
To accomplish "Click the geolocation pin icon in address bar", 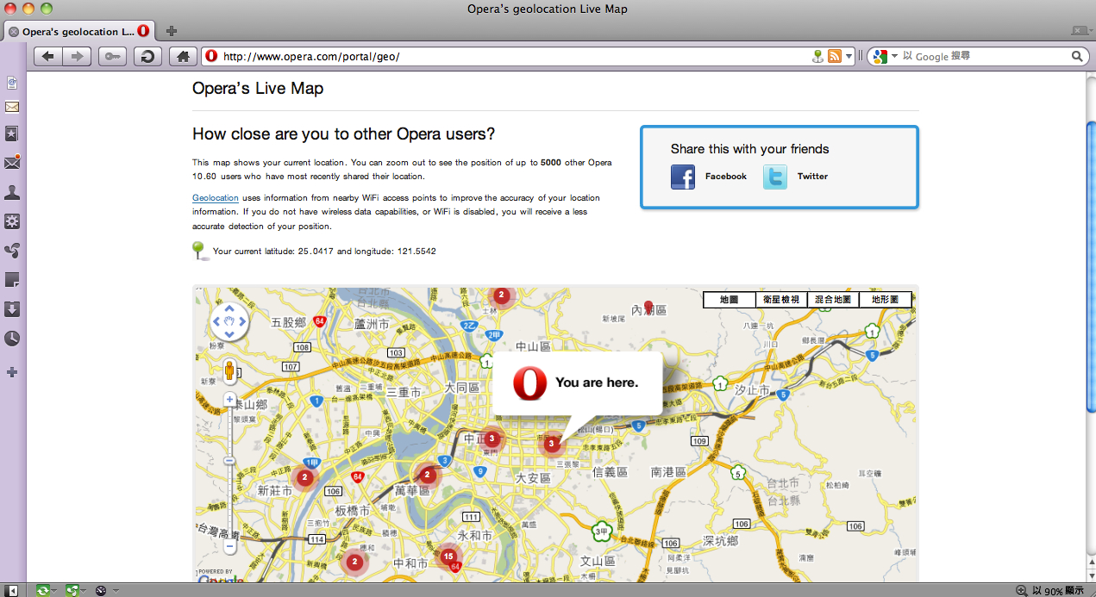I will pyautogui.click(x=817, y=56).
